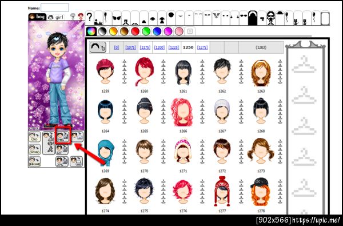Choose the green color filter
The width and height of the screenshot is (343, 226).
point(146,31)
